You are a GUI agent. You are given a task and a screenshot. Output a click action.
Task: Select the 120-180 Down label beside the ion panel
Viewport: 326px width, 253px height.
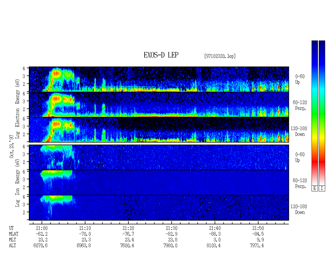299,209
